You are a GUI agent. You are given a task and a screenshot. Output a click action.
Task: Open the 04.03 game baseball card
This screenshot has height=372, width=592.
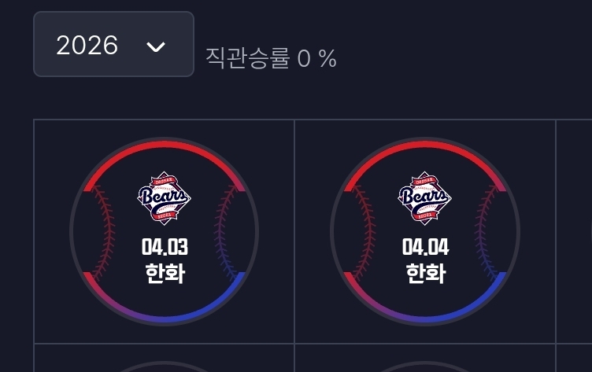click(165, 231)
